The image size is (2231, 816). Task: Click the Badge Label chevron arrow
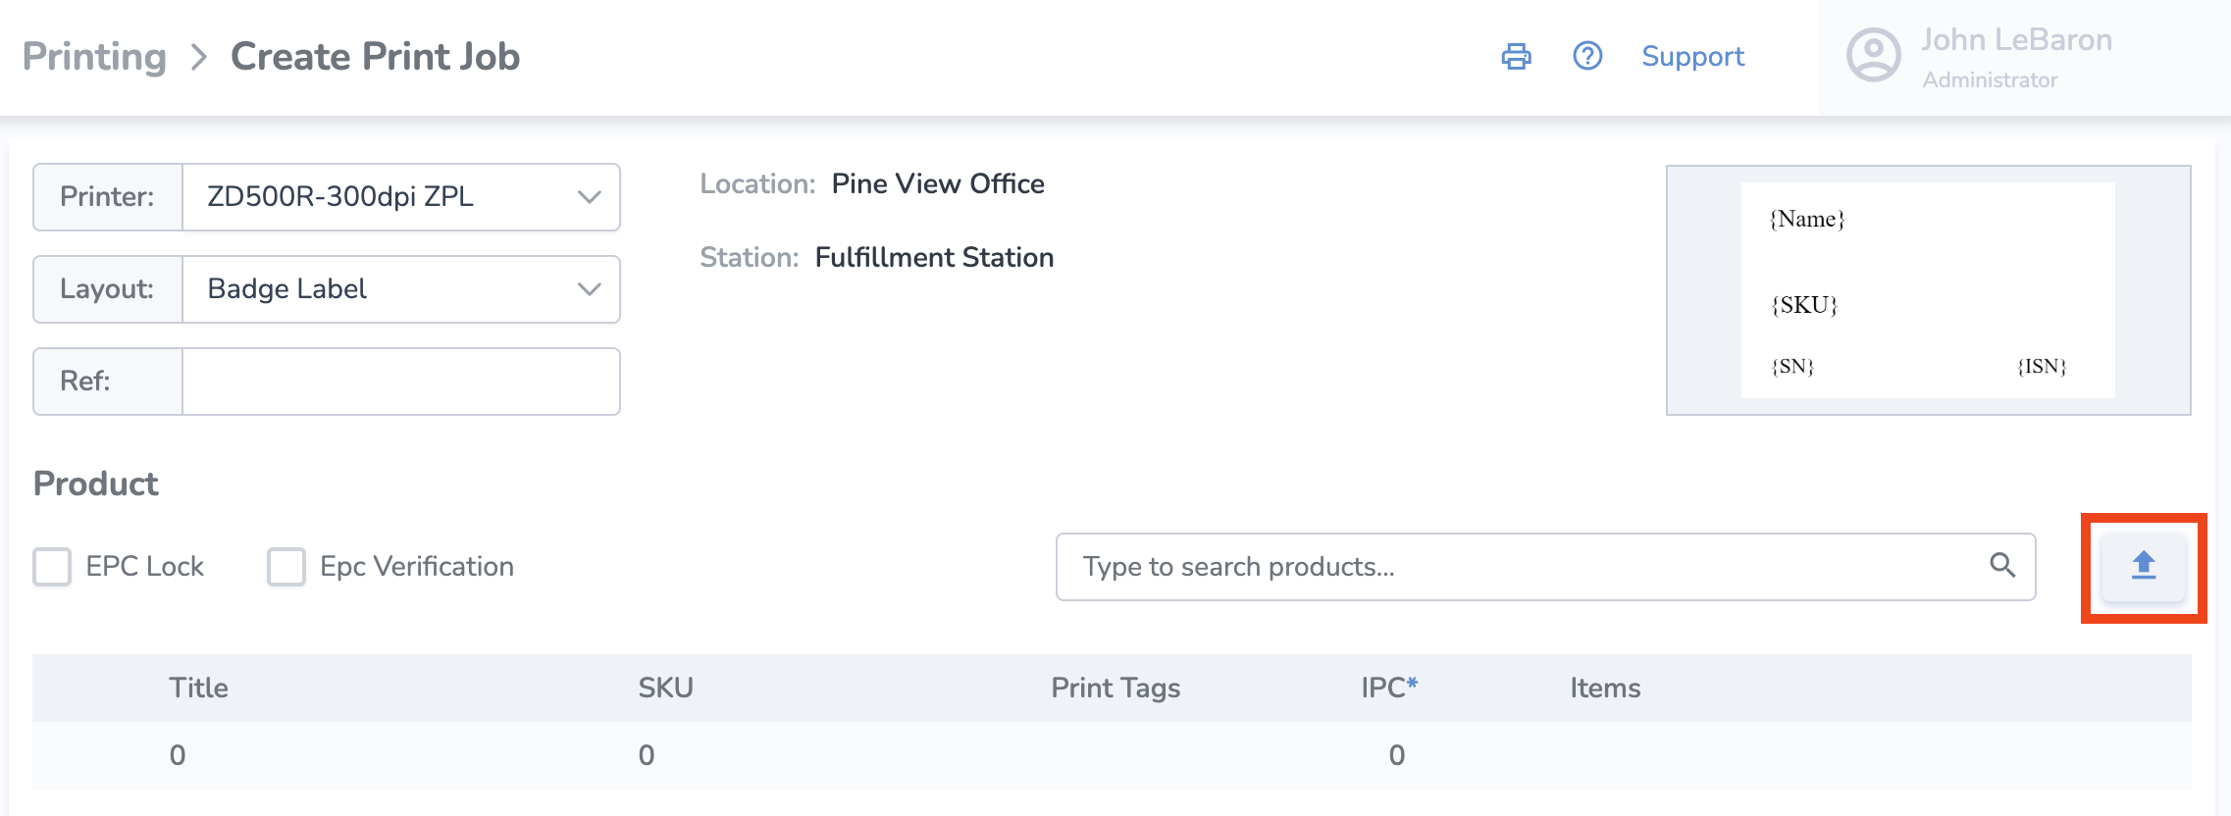(x=589, y=289)
